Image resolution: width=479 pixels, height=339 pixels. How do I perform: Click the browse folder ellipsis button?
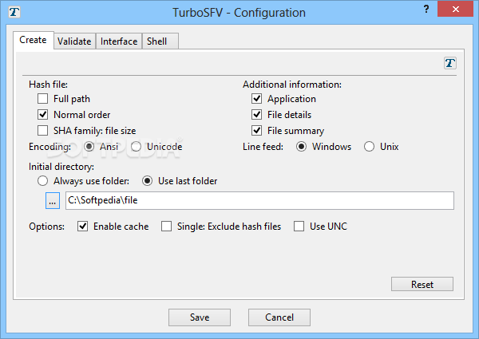tap(53, 200)
